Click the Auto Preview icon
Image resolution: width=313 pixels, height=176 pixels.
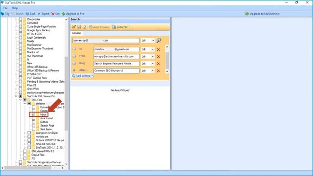[x=90, y=27]
